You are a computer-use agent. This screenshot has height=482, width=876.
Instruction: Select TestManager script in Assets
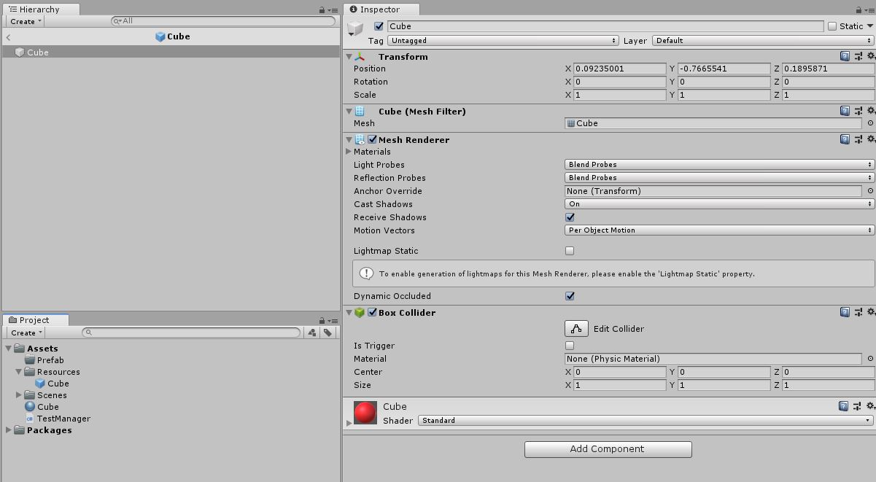point(63,419)
